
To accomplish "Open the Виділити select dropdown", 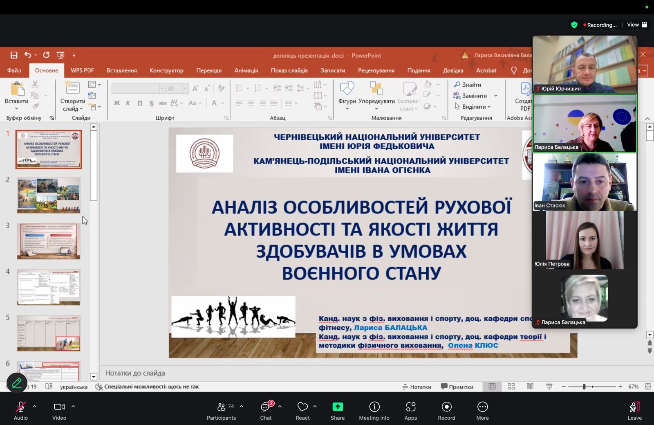I will (x=473, y=107).
